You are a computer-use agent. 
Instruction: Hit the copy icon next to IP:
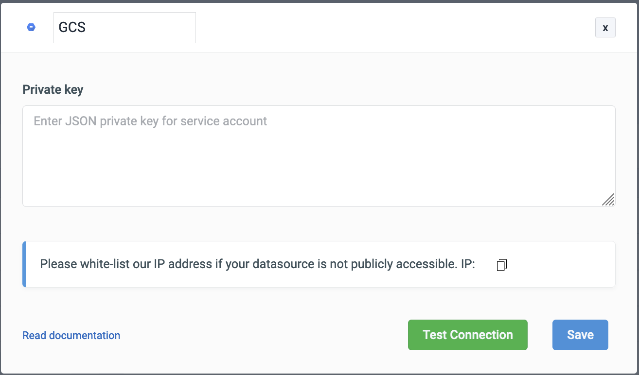pyautogui.click(x=501, y=265)
